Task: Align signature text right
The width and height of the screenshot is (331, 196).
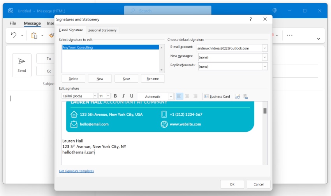Action: click(x=195, y=96)
